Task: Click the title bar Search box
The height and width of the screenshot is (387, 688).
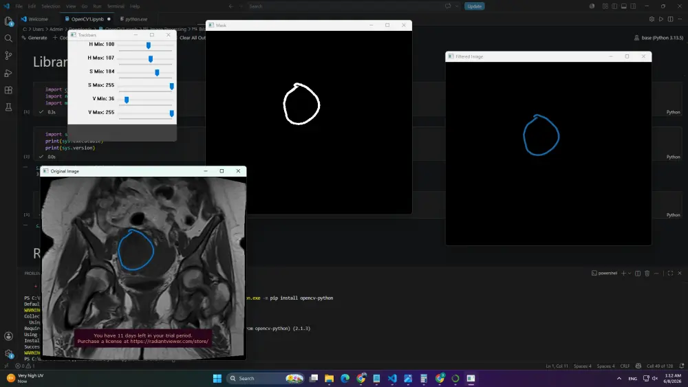Action: click(x=345, y=6)
